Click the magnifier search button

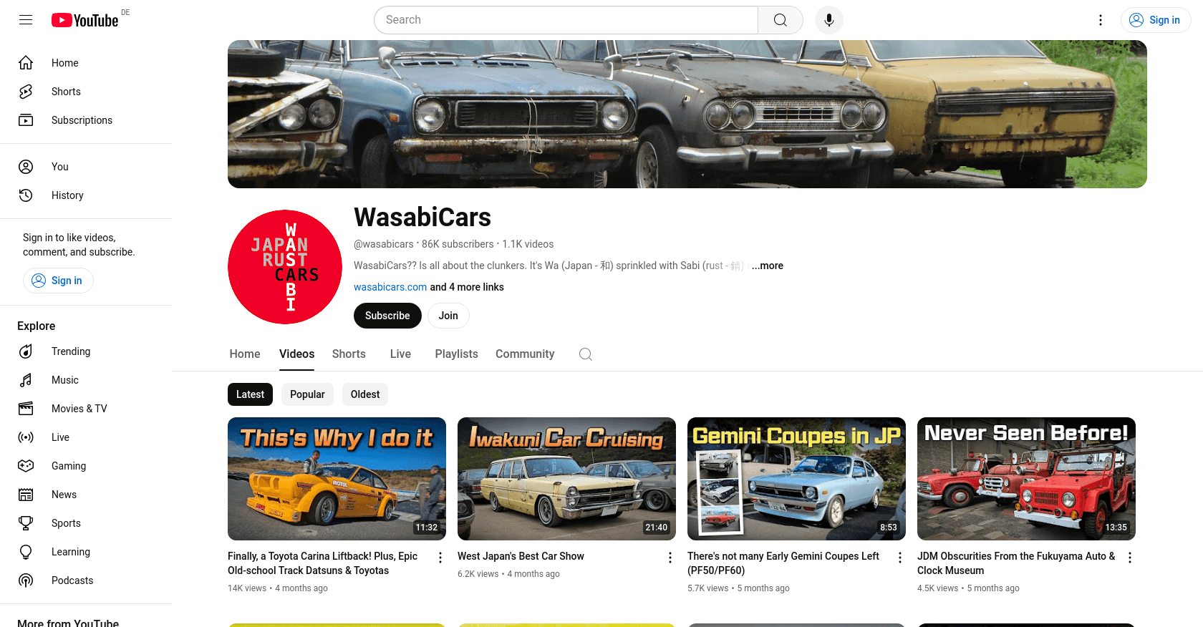(781, 20)
